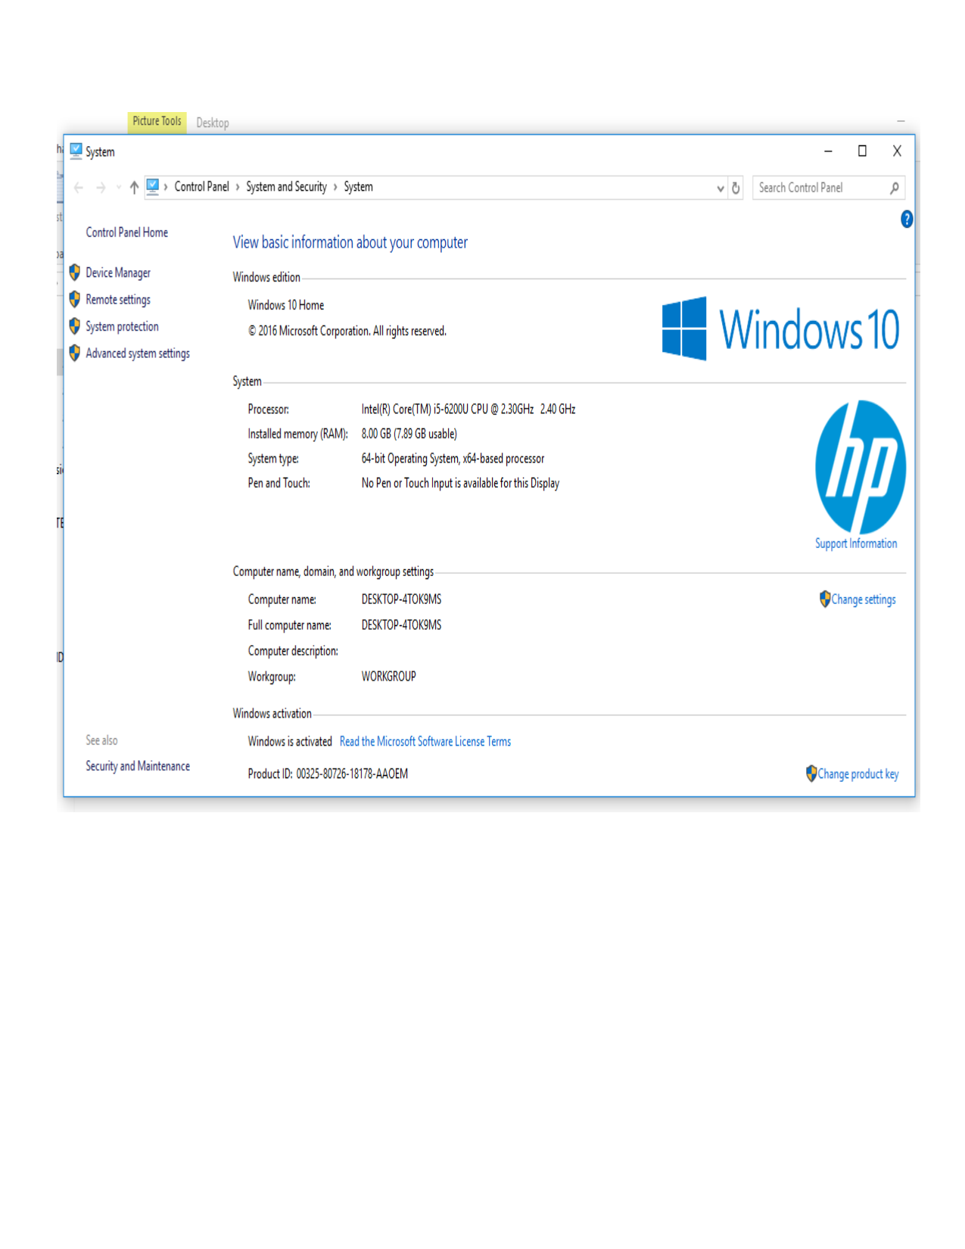The width and height of the screenshot is (965, 1249).
Task: Open Security and Maintenance link
Action: [138, 766]
